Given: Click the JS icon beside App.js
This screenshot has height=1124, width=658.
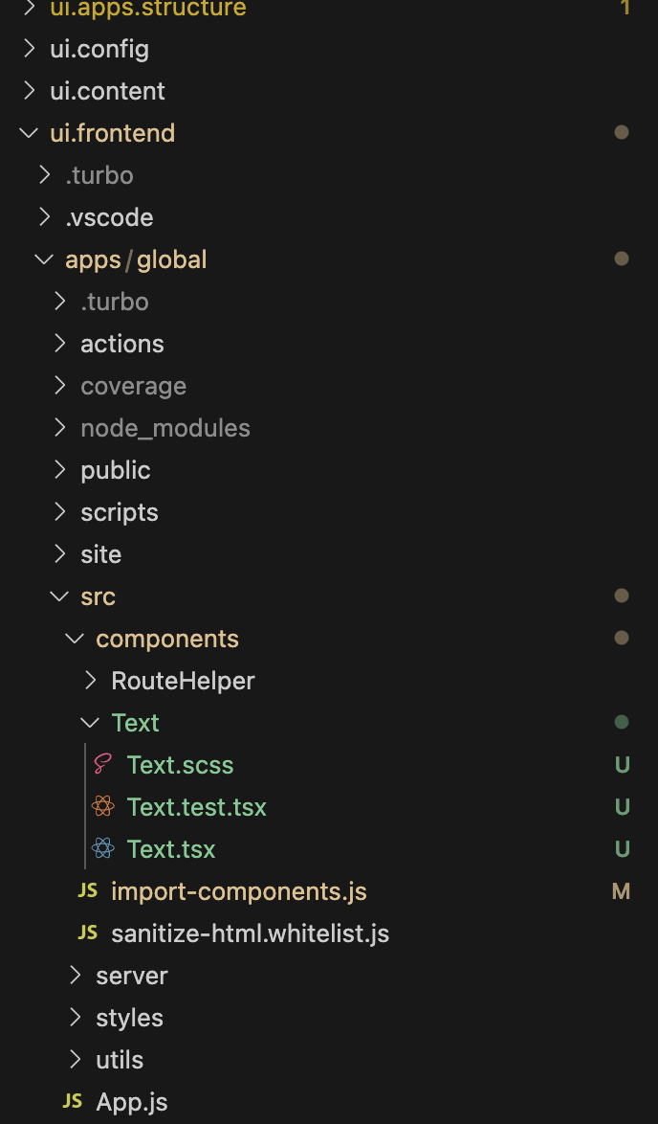Looking at the screenshot, I should (73, 1102).
